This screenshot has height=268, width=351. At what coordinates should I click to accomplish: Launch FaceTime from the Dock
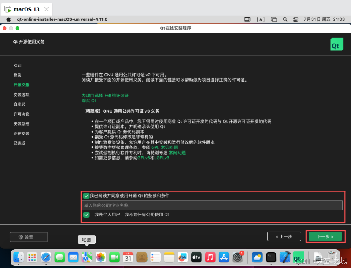pyautogui.click(x=114, y=257)
